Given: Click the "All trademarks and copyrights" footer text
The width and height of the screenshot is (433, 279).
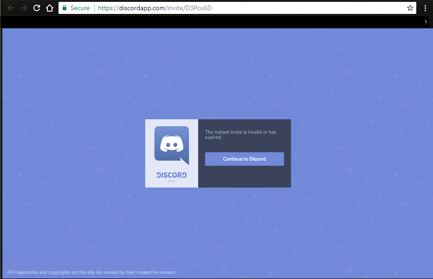Looking at the screenshot, I should [x=91, y=272].
